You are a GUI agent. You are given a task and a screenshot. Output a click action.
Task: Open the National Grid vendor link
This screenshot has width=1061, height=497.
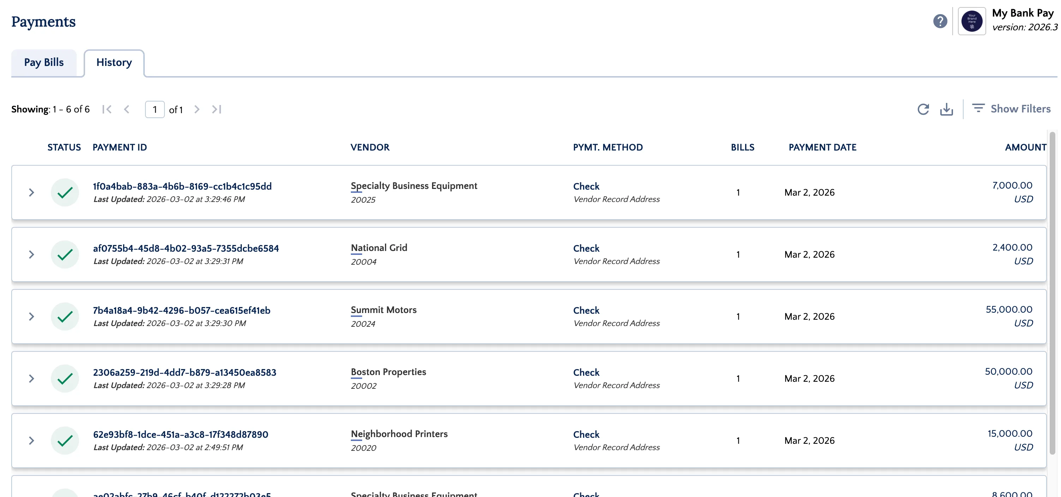pyautogui.click(x=379, y=248)
